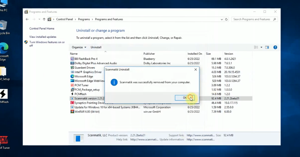Toggle the preview pane icon

(267, 47)
